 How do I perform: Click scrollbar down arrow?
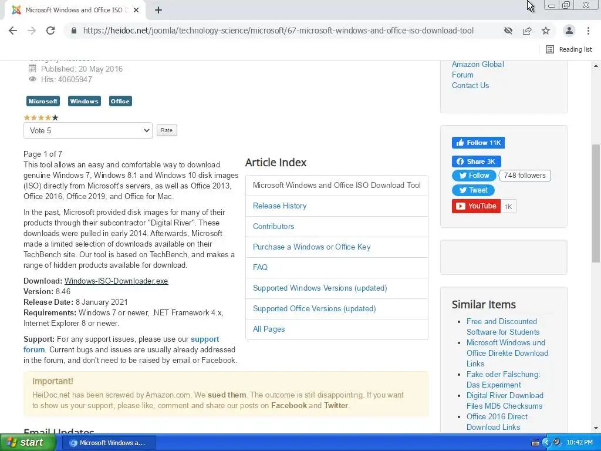pyautogui.click(x=596, y=428)
